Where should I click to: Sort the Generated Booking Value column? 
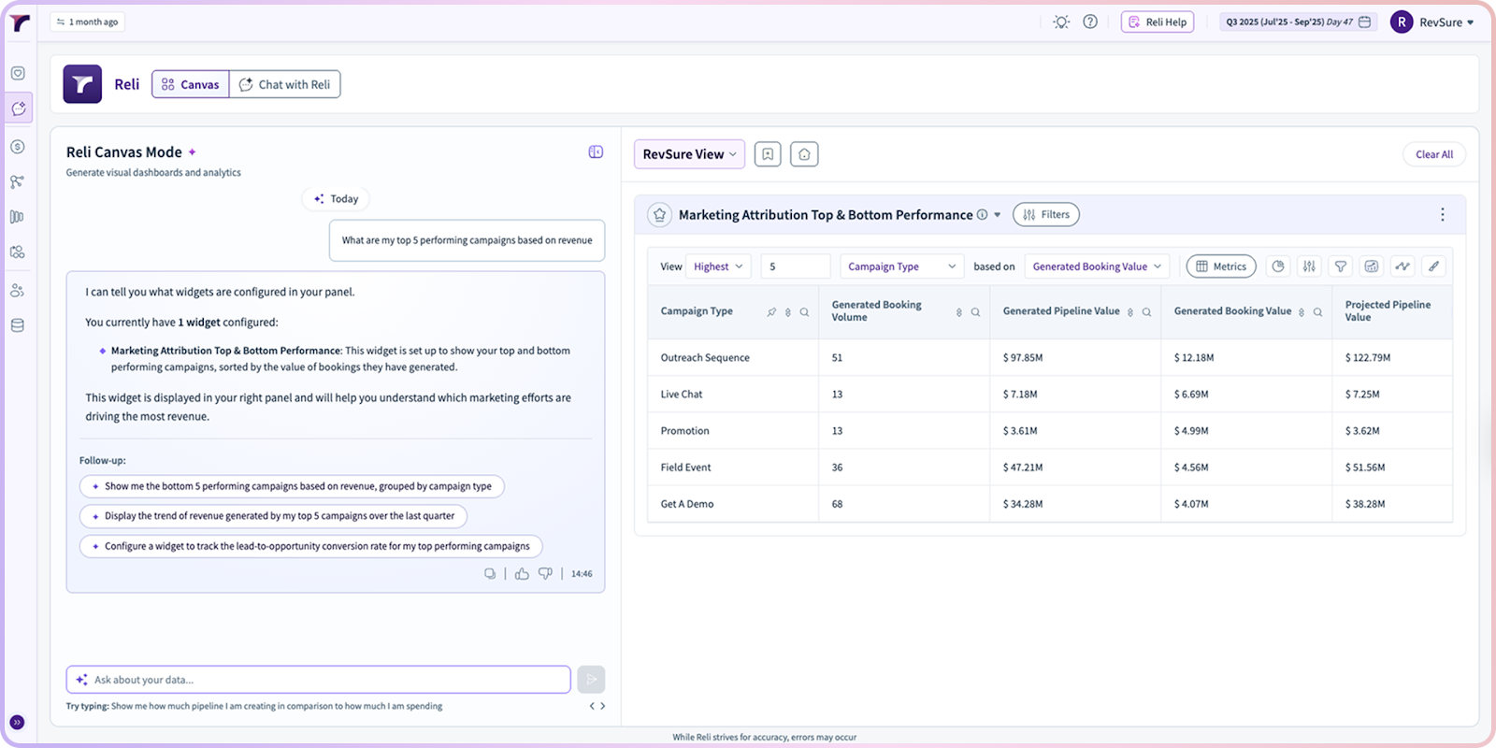1302,312
